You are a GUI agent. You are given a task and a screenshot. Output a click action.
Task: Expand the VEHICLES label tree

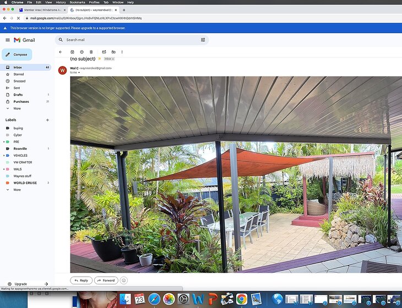(x=4, y=156)
